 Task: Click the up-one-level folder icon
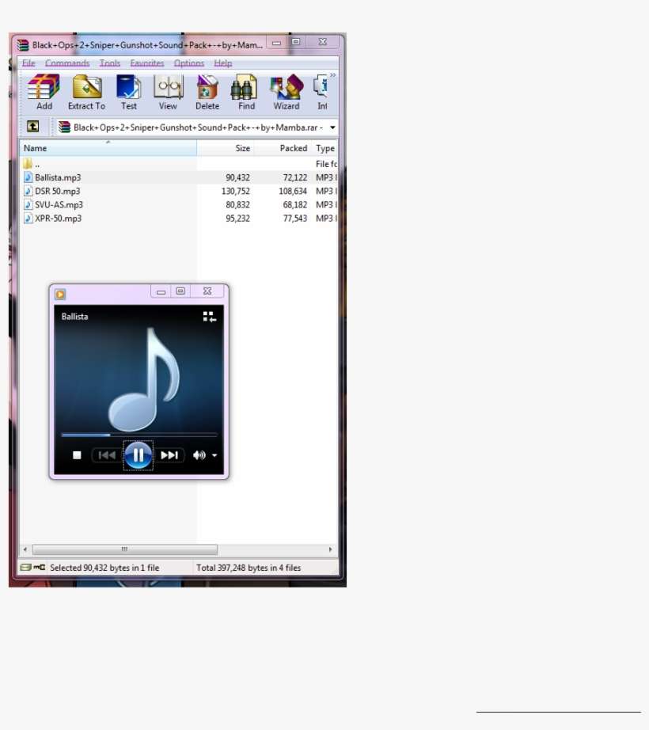(x=32, y=126)
